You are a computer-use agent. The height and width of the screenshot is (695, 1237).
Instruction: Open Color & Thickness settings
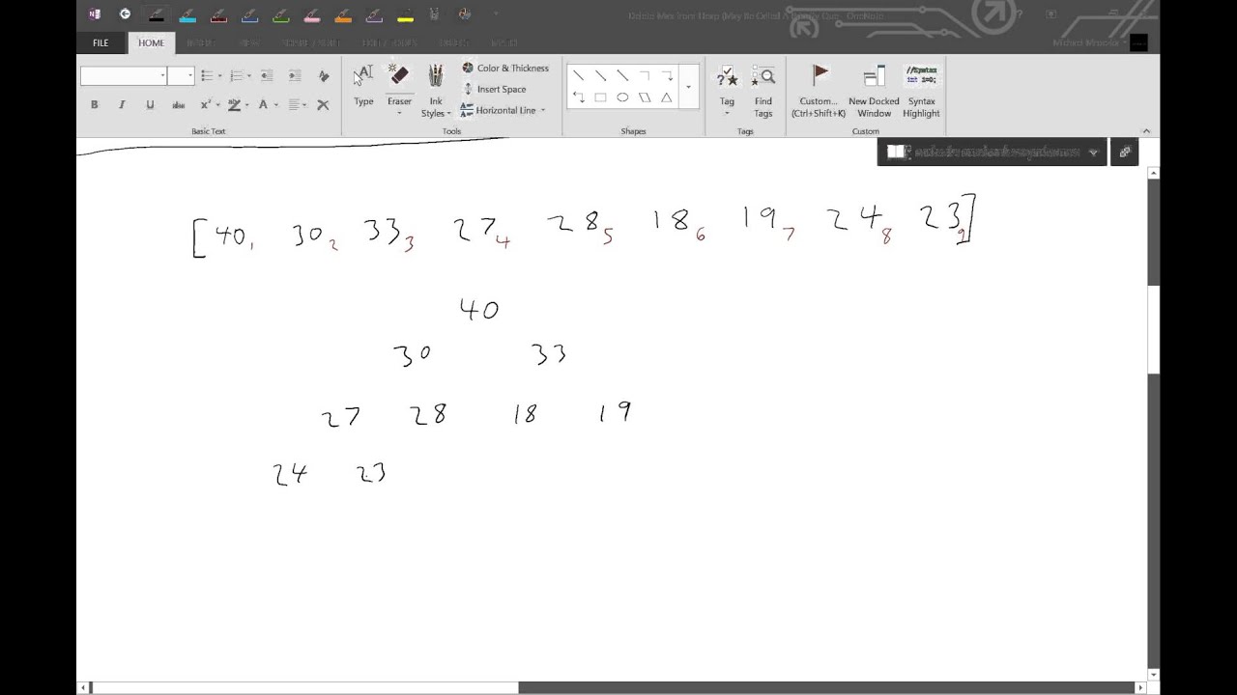click(x=505, y=68)
